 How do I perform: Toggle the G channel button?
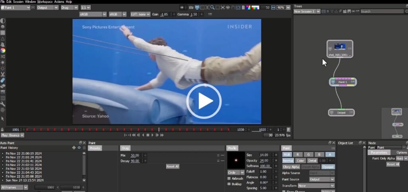[x=308, y=154]
